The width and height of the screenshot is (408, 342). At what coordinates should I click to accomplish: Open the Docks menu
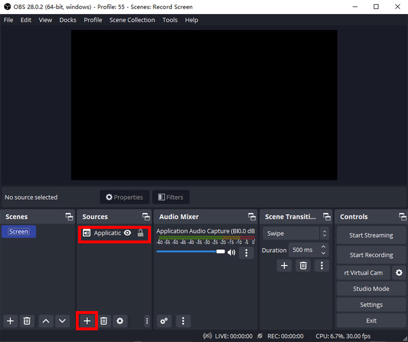68,20
